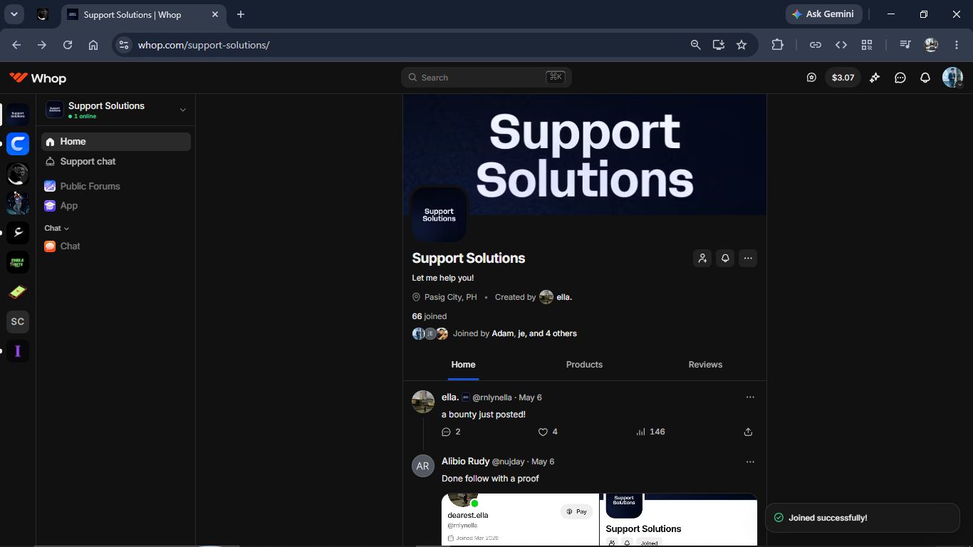Open more options on ella's post
The height and width of the screenshot is (547, 973).
[750, 397]
